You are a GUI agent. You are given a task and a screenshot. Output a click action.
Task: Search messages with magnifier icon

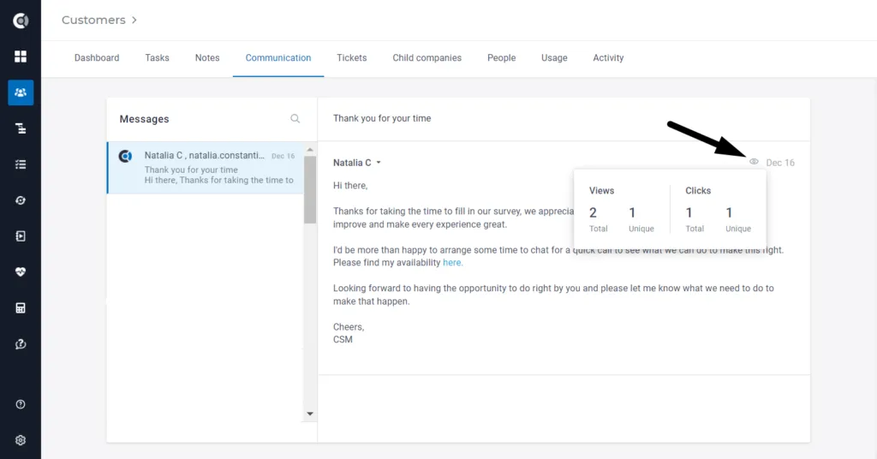coord(295,118)
